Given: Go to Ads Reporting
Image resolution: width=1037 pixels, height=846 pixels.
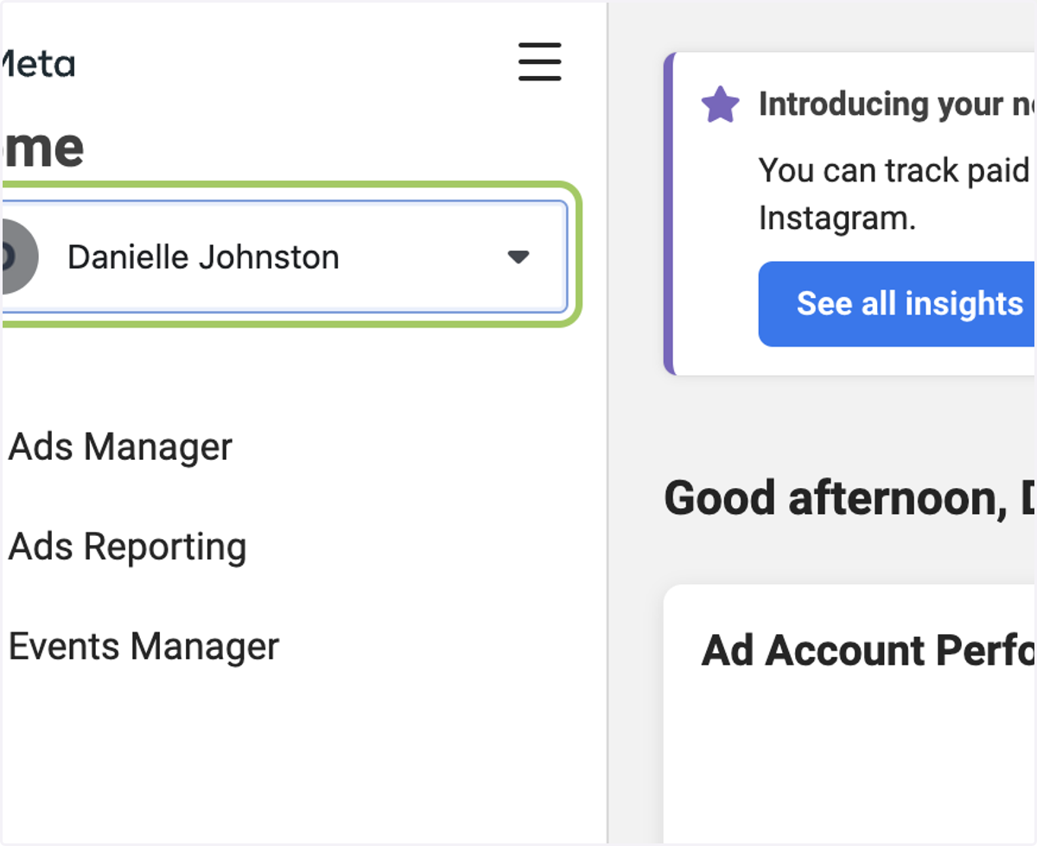Looking at the screenshot, I should click(x=127, y=547).
